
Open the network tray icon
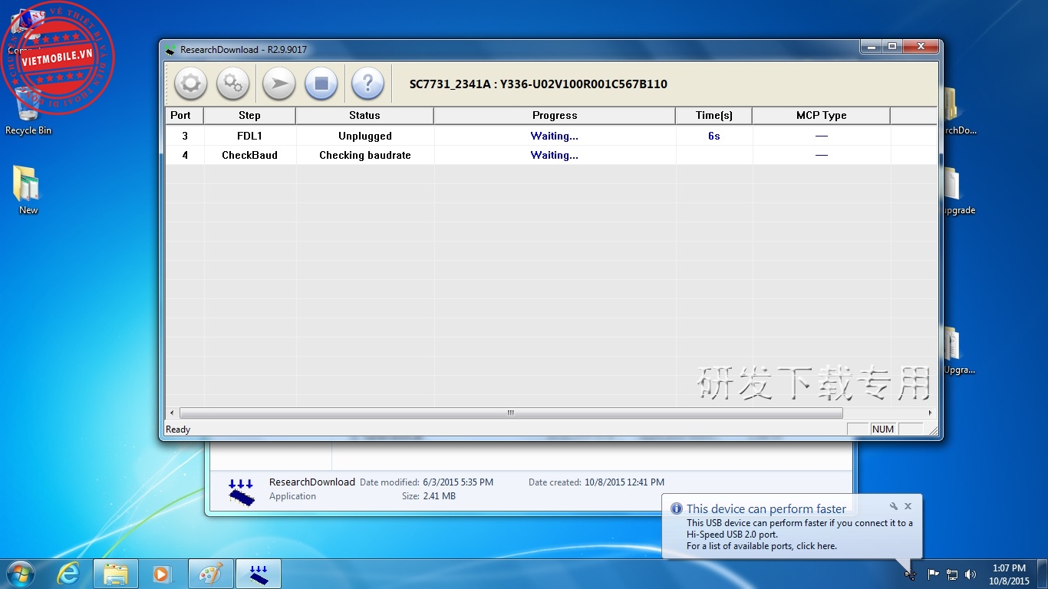pos(952,574)
